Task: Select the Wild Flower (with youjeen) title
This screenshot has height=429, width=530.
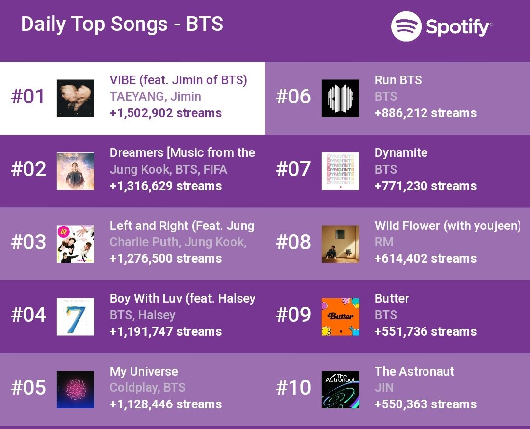Action: coord(448,226)
